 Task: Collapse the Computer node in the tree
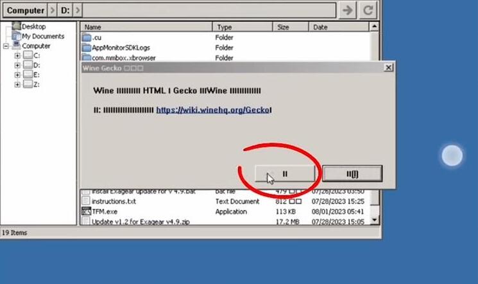[6, 46]
